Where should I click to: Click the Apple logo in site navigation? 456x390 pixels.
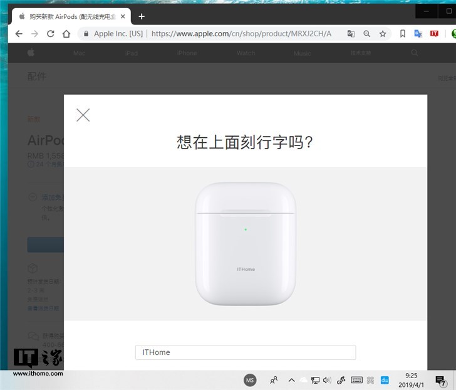coord(31,53)
